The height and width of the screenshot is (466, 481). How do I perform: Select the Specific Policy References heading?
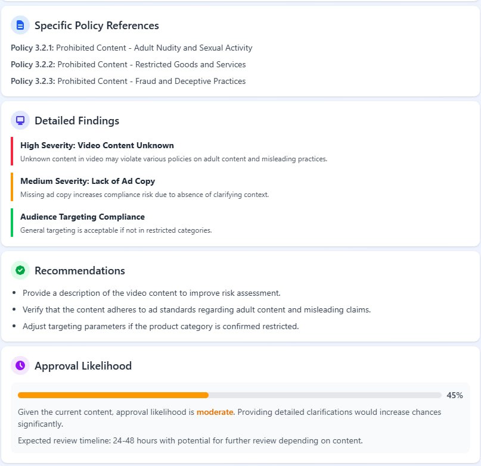(97, 26)
